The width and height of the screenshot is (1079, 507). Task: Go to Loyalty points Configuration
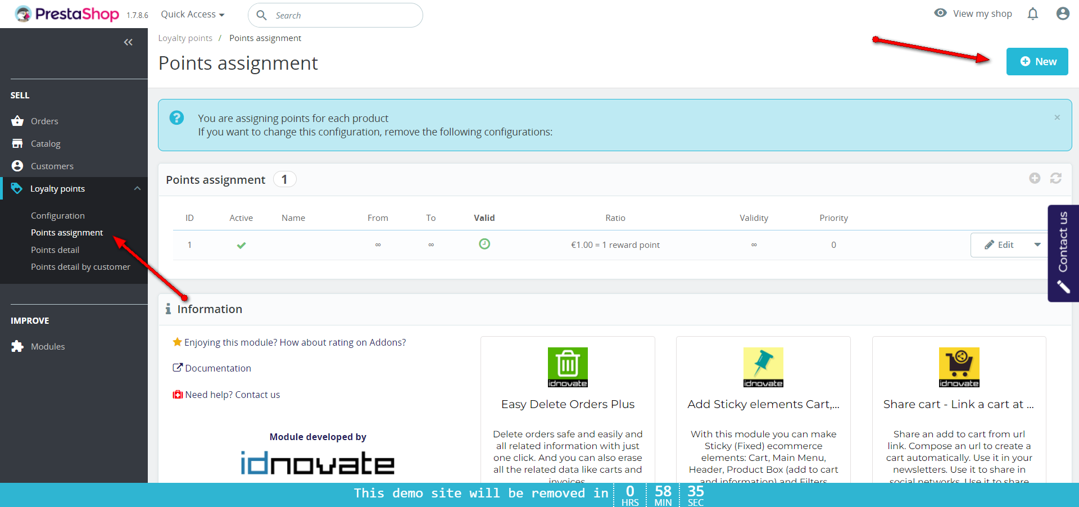[x=58, y=215]
